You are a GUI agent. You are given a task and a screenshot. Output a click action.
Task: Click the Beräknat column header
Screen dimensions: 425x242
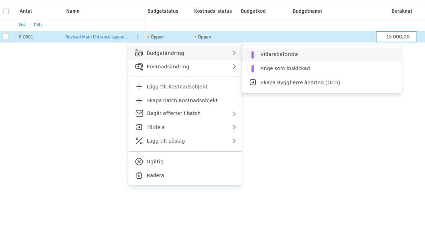(x=402, y=11)
